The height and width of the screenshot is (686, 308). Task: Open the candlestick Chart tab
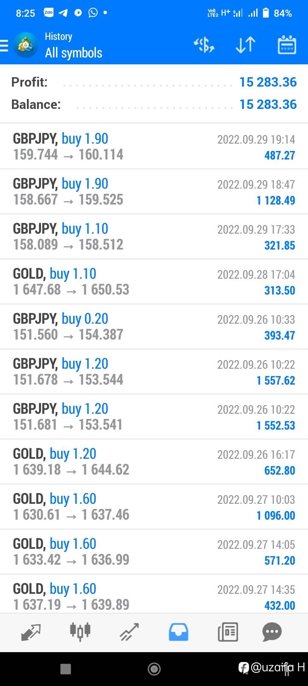tap(80, 632)
